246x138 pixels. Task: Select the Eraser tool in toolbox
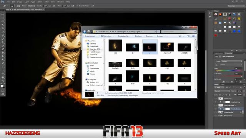(x=3, y=49)
